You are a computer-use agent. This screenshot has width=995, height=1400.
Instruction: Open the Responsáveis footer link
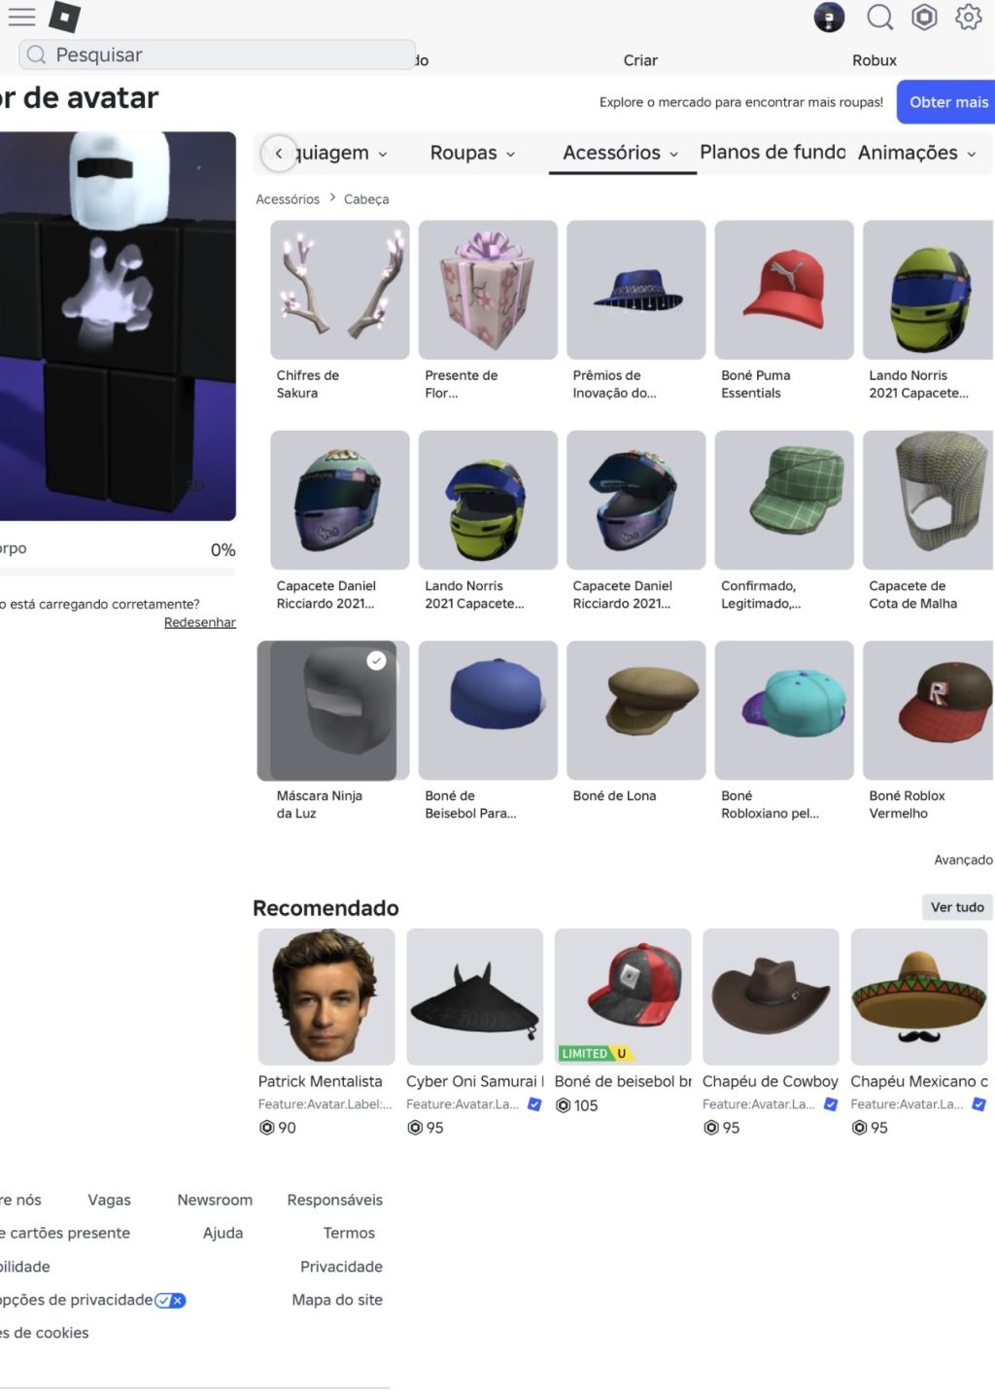click(x=335, y=1200)
